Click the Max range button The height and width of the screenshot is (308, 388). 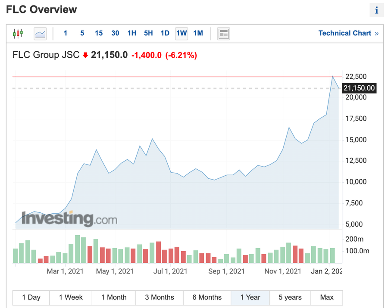pos(327,297)
